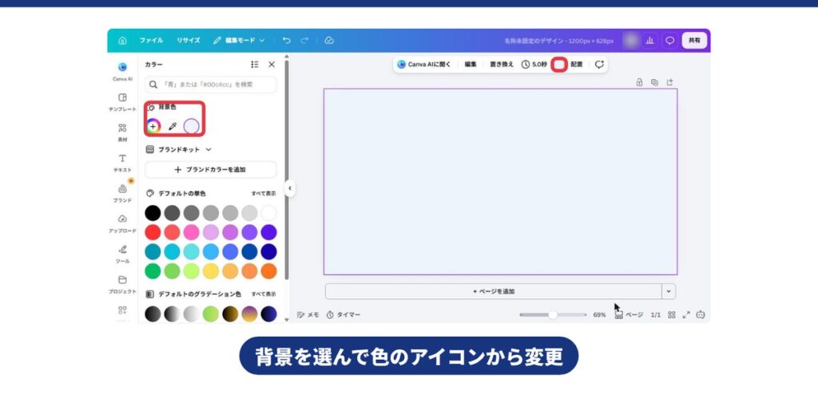Image resolution: width=818 pixels, height=406 pixels.
Task: Open the テンプレート sidebar tab
Action: click(x=122, y=101)
